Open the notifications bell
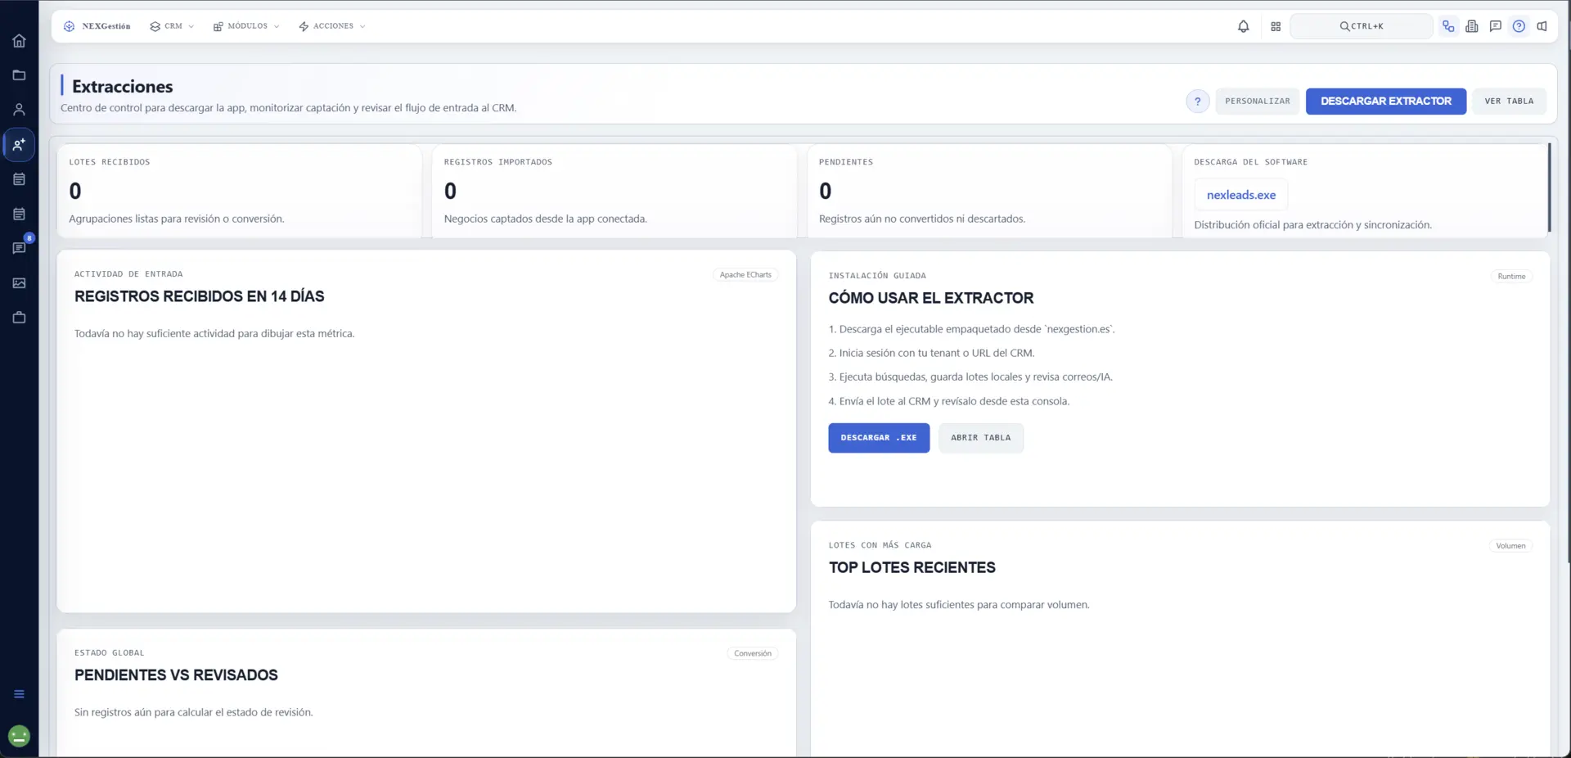The width and height of the screenshot is (1571, 758). coord(1243,26)
